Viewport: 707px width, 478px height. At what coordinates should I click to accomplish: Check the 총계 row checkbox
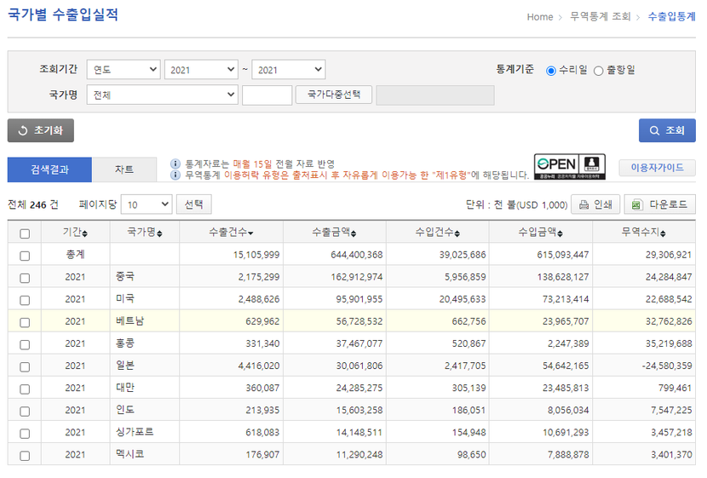pos(25,256)
